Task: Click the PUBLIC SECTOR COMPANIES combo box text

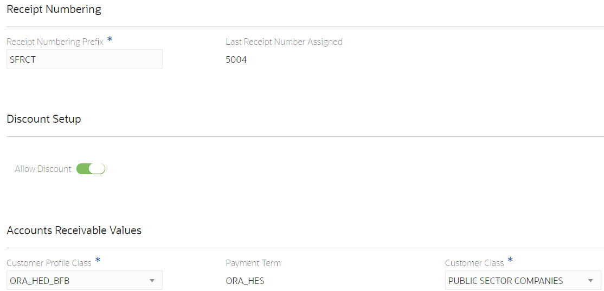Action: 505,281
